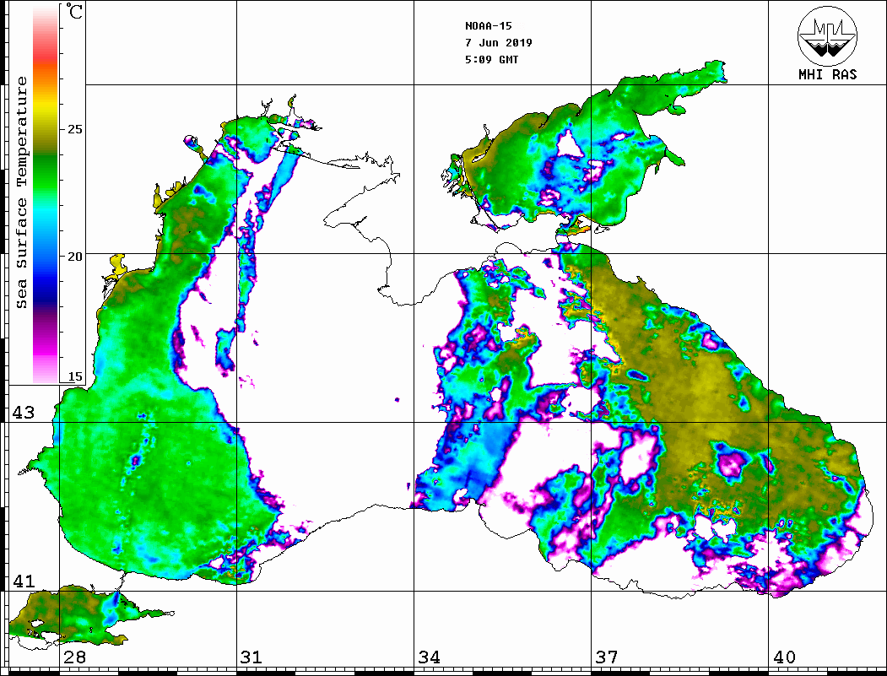887x676 pixels.
Task: Click the '7 Jun 2019' date text
Action: pyautogui.click(x=499, y=42)
